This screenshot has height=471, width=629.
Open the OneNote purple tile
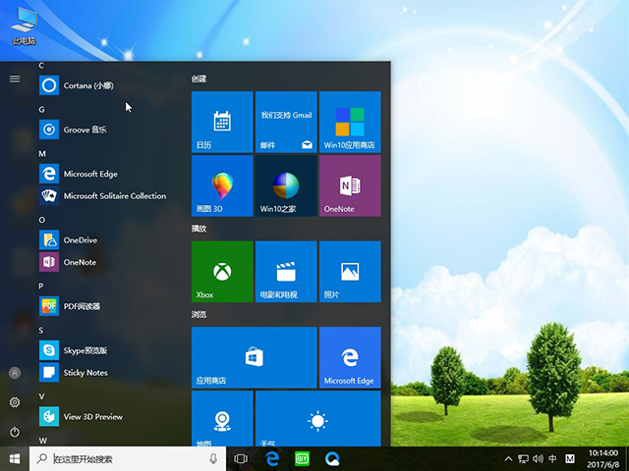pyautogui.click(x=350, y=185)
